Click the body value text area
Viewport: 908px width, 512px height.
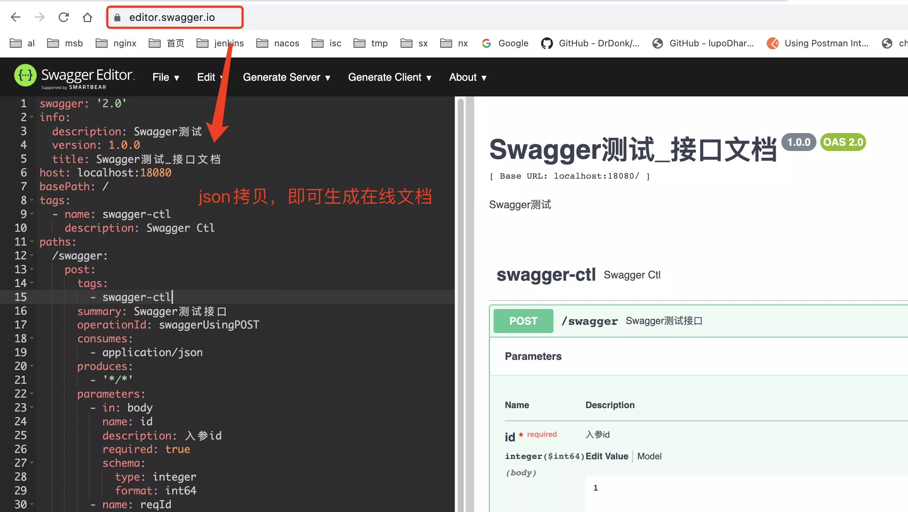point(747,494)
